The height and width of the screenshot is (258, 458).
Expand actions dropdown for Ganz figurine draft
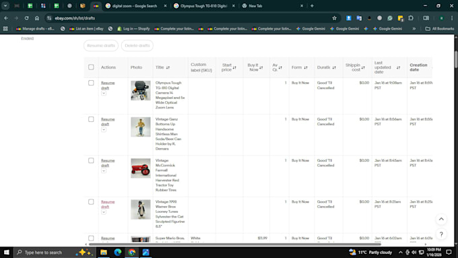pyautogui.click(x=104, y=129)
